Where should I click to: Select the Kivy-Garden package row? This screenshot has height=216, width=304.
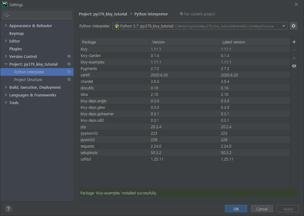[x=185, y=56]
